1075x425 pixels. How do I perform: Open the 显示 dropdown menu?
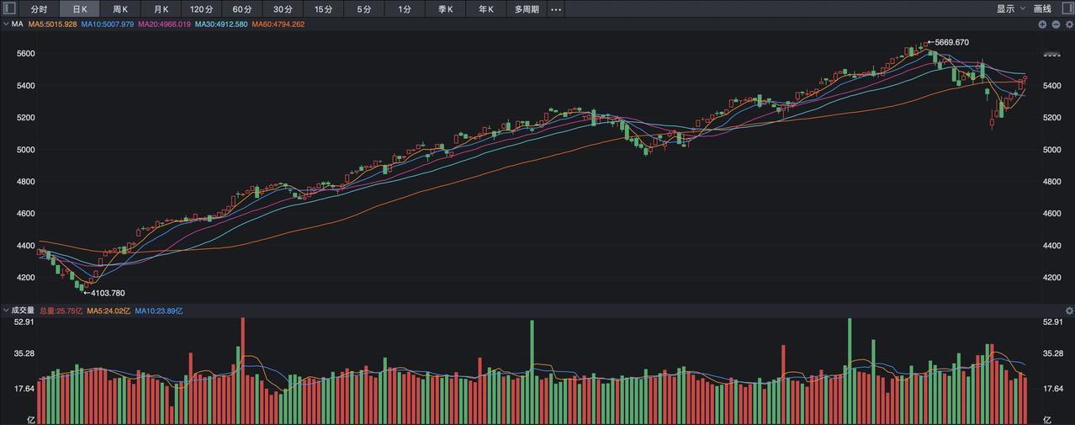1010,9
